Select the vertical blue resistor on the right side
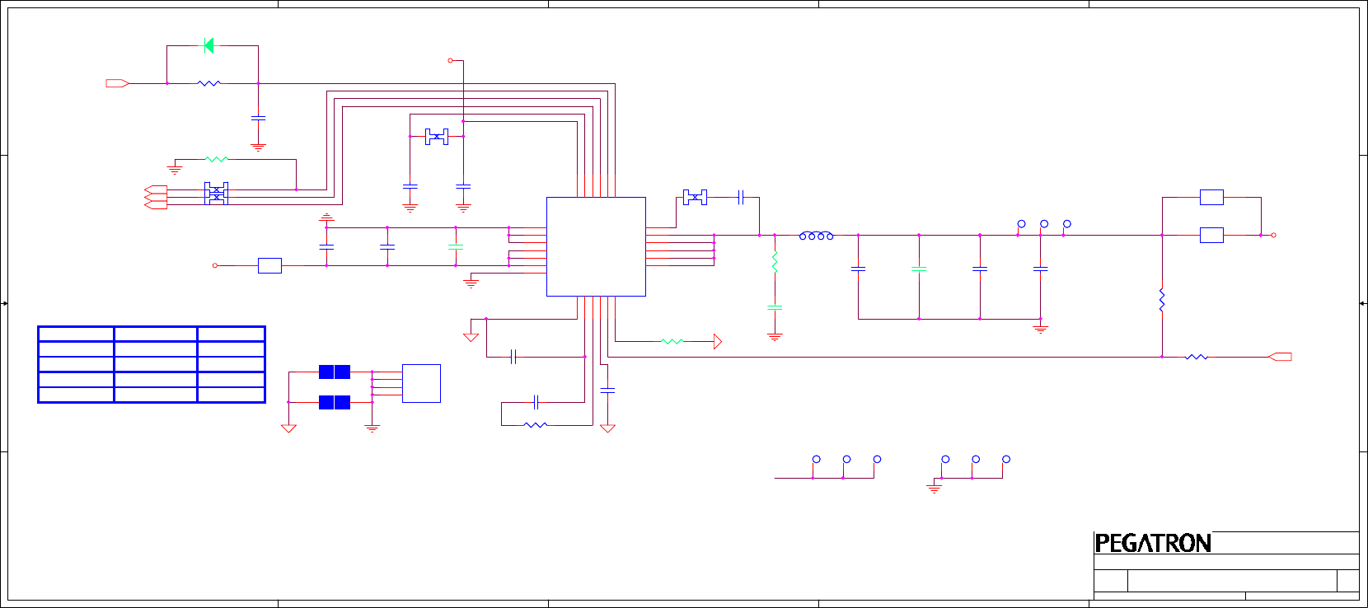 tap(1162, 300)
